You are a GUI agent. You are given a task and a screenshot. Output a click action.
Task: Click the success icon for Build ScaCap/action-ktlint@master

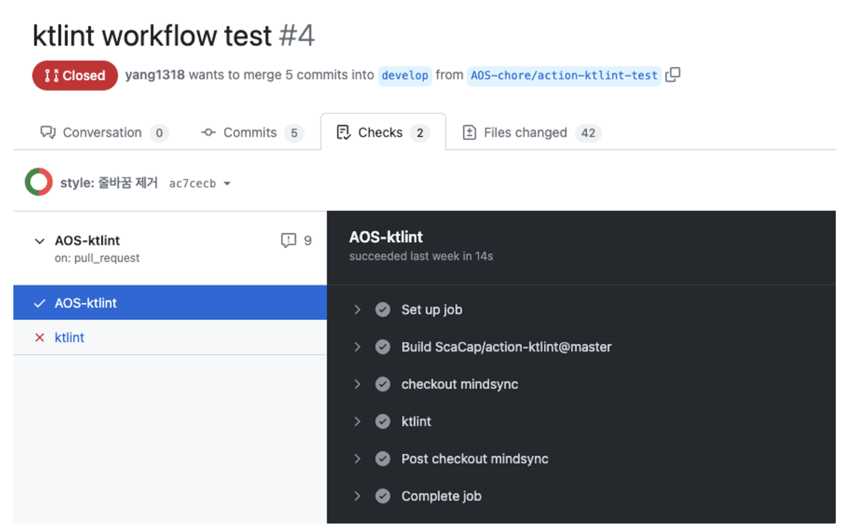point(383,347)
